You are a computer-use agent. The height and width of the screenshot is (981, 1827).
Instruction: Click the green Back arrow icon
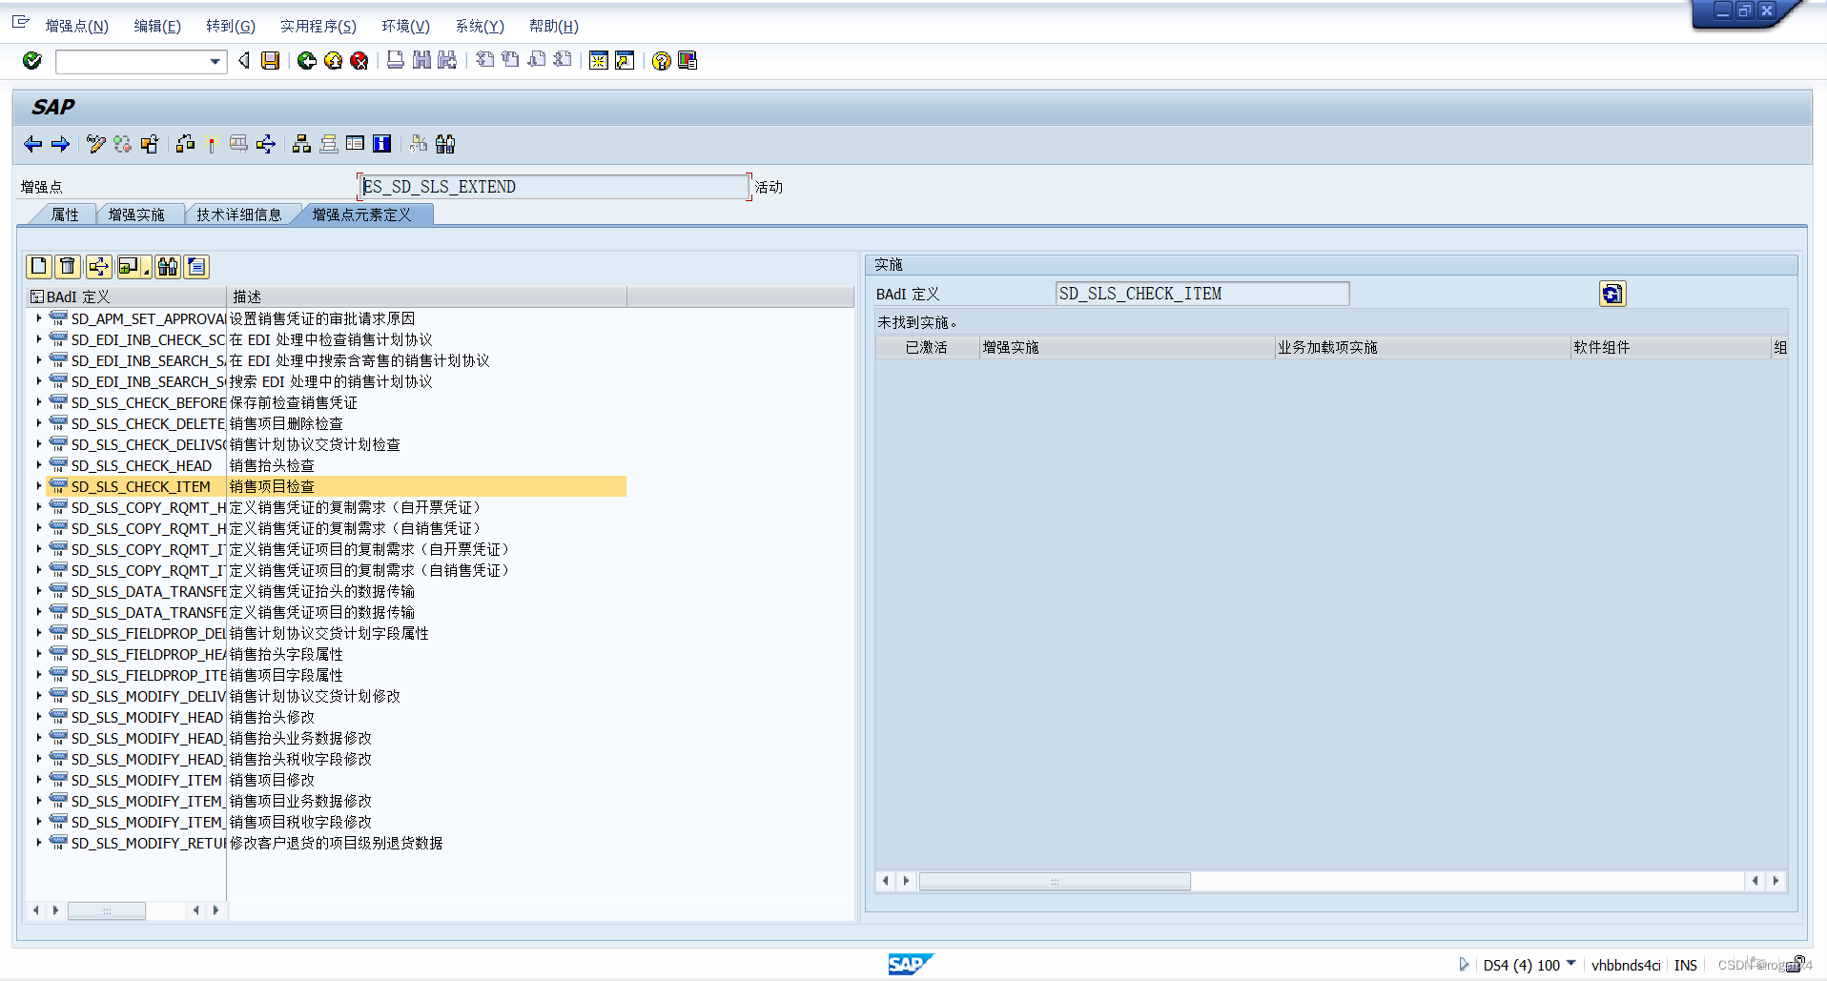coord(307,61)
